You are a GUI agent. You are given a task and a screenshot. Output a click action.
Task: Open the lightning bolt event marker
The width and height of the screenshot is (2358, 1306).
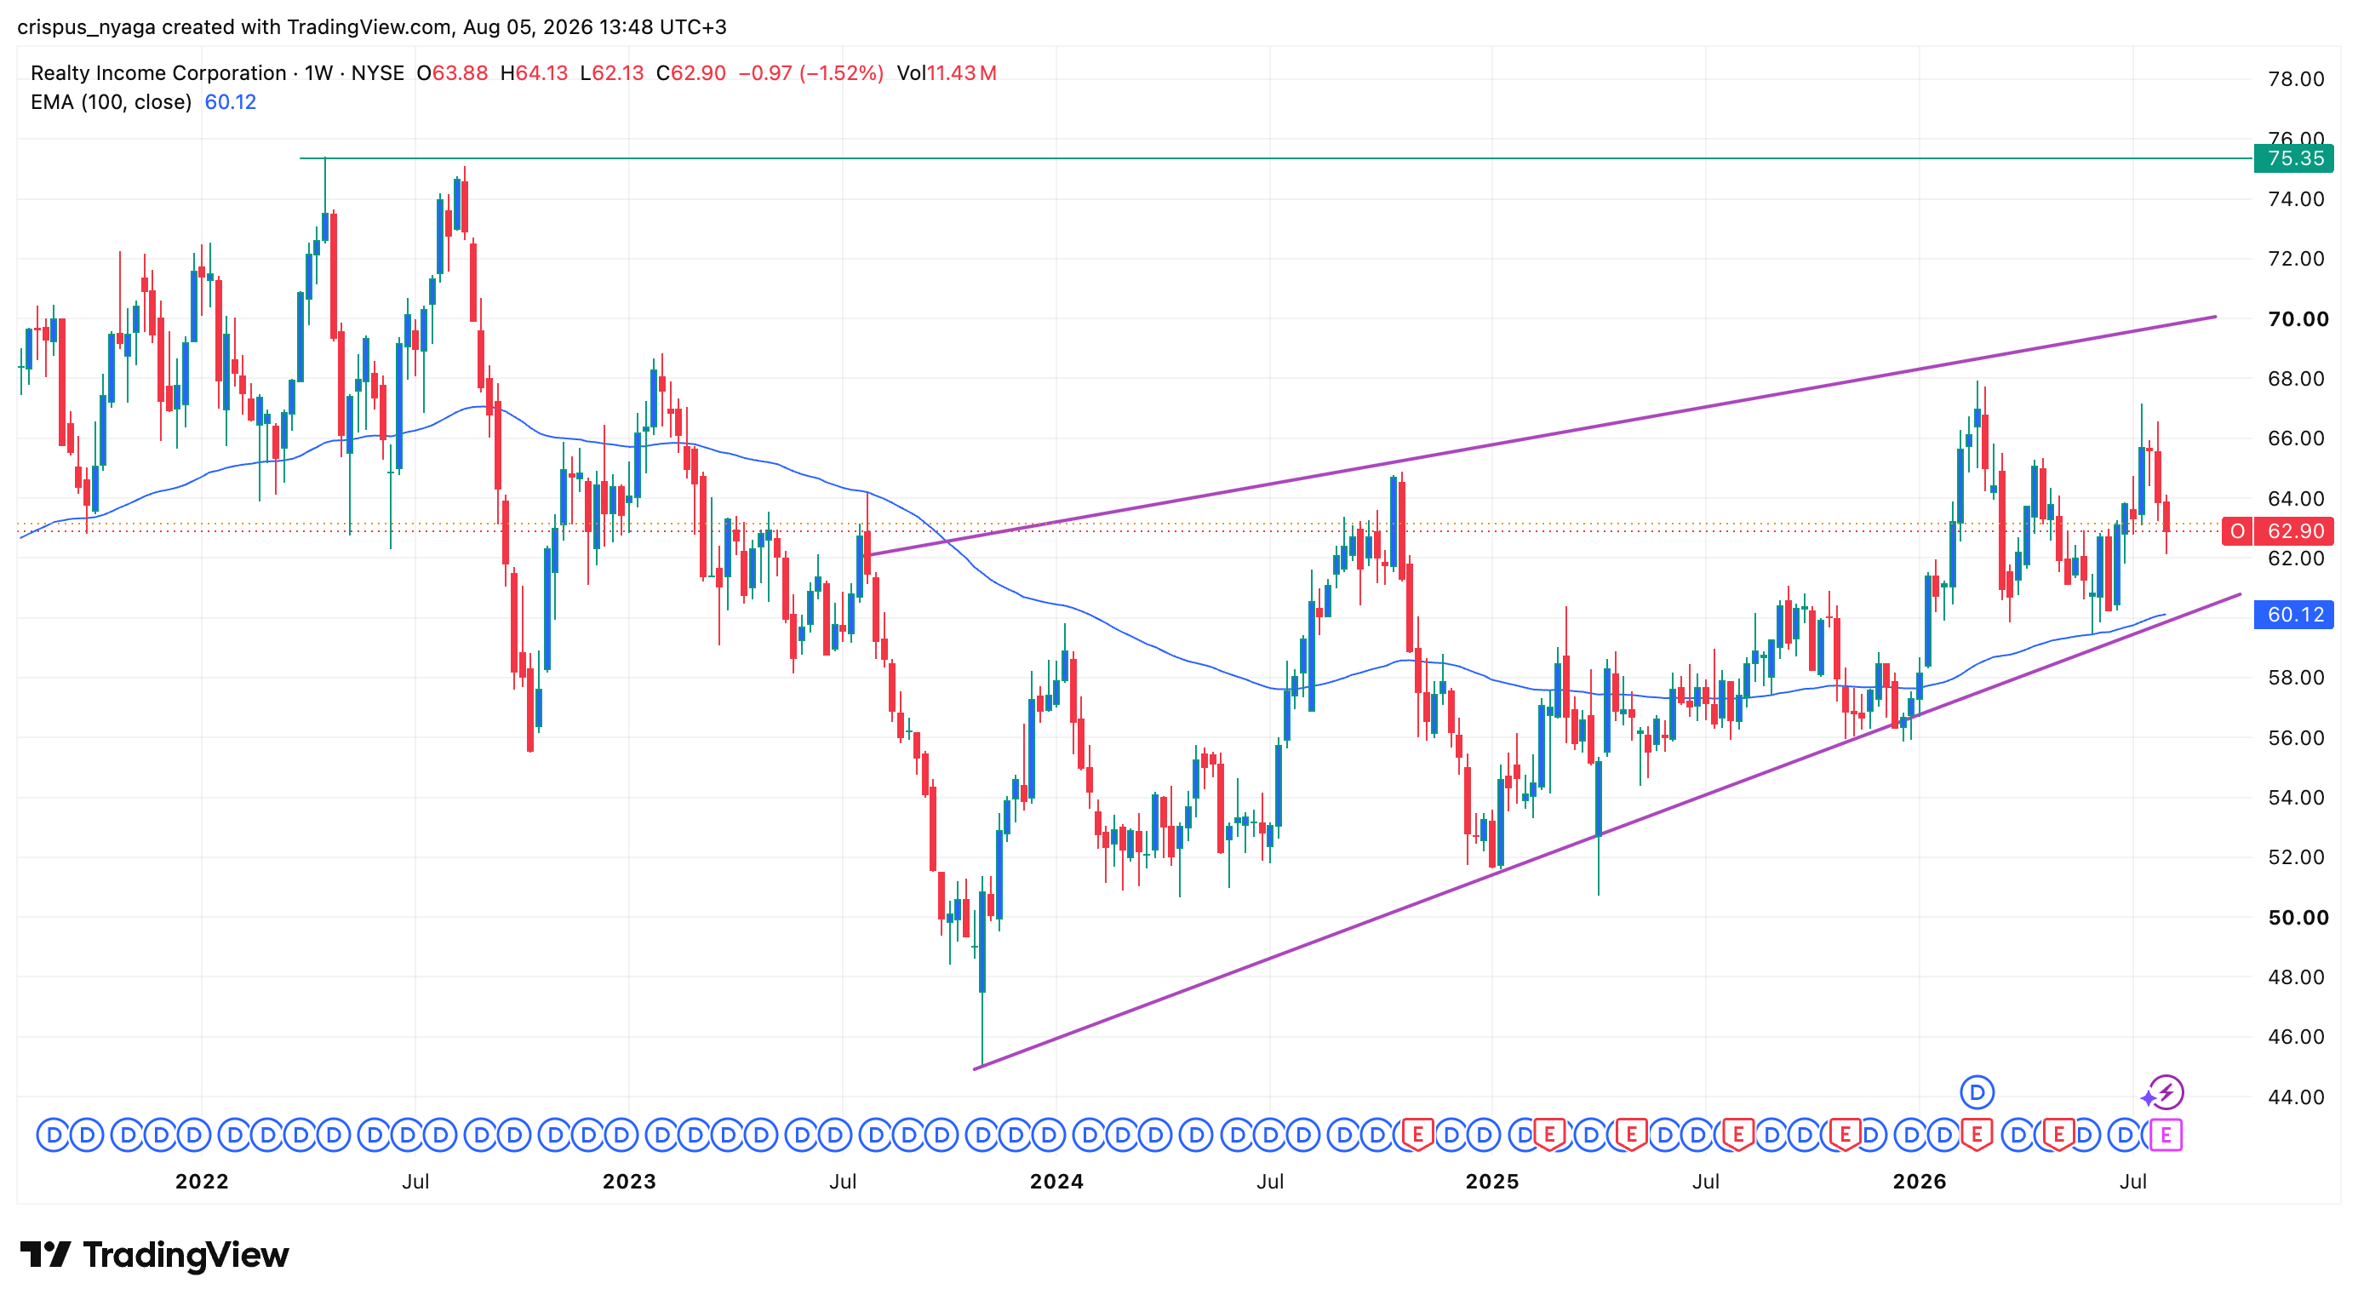pos(2166,1091)
